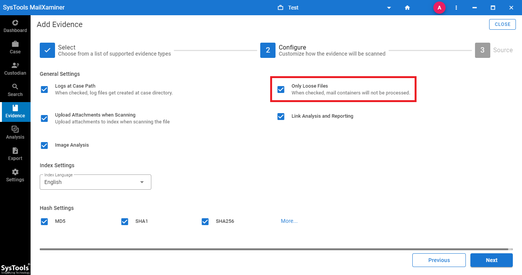Open the Settings gear icon
Screen dimensions: 522x275
pyautogui.click(x=15, y=172)
